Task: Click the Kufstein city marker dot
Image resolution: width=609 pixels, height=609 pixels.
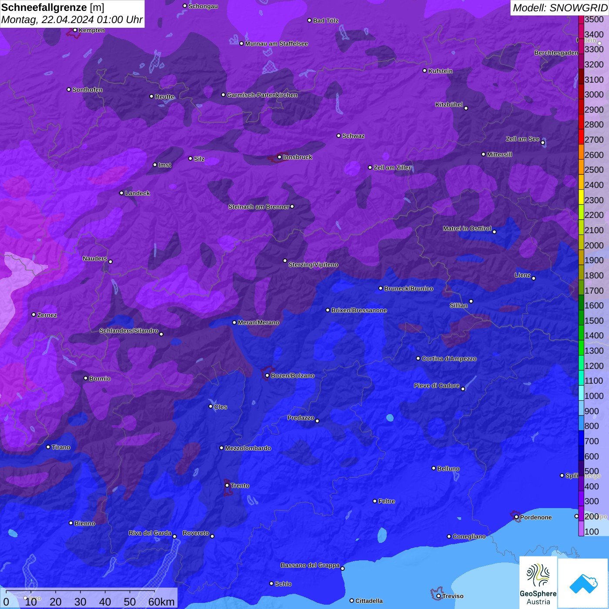Action: [425, 70]
